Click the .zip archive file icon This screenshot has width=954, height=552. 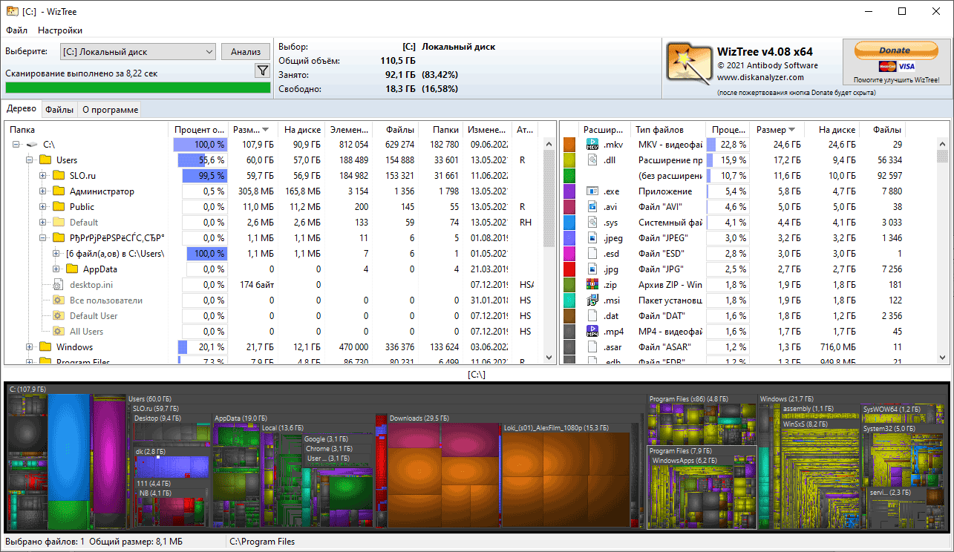(592, 284)
